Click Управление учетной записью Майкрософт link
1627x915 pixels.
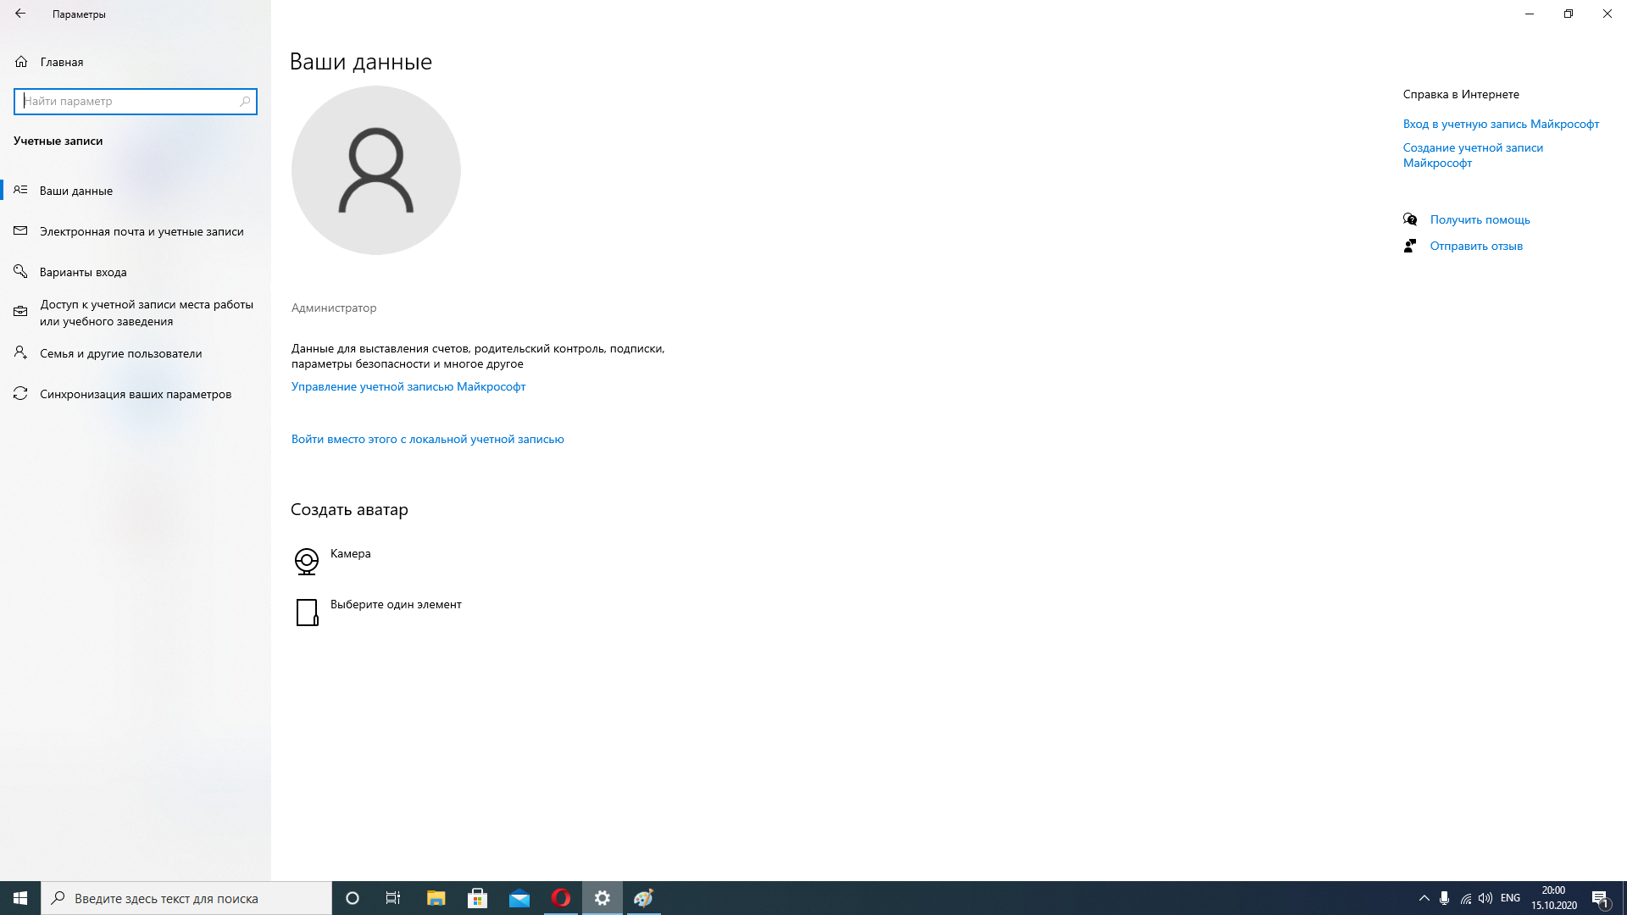[x=408, y=386]
